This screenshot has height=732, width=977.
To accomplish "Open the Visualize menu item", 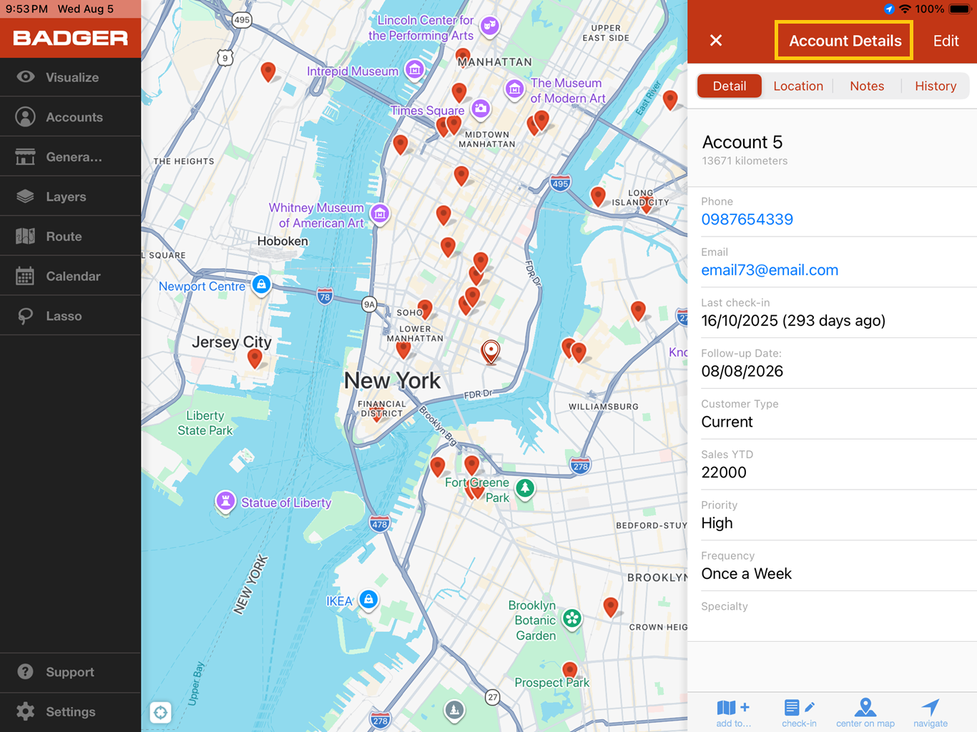I will pos(70,76).
